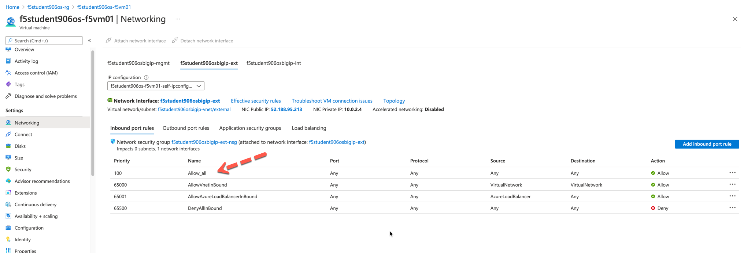Screen dimensions: 744x253
Task: Open Effective security rules link
Action: (x=256, y=101)
